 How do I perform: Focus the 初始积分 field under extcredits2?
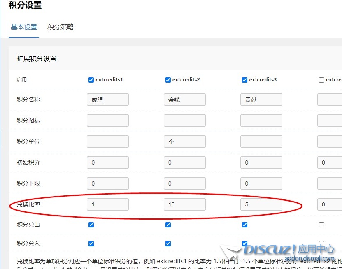point(184,162)
